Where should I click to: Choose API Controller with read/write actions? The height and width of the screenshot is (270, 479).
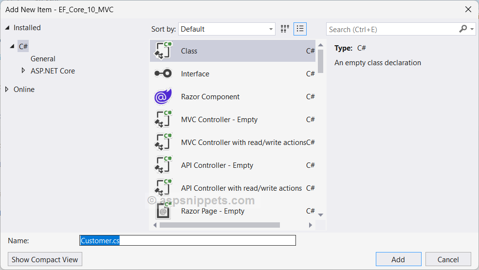pos(241,188)
